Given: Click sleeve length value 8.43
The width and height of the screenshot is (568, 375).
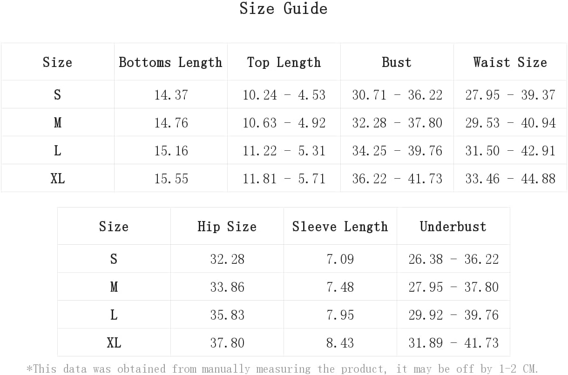Looking at the screenshot, I should pyautogui.click(x=340, y=343).
